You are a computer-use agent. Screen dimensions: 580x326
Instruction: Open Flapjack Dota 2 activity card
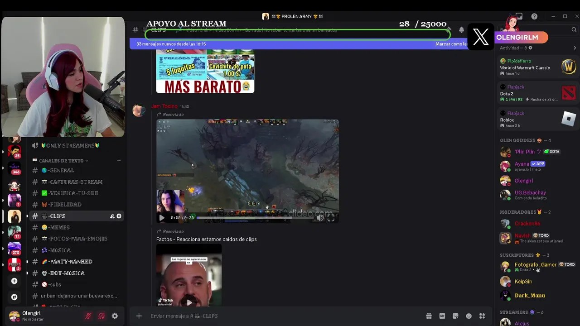(538, 93)
